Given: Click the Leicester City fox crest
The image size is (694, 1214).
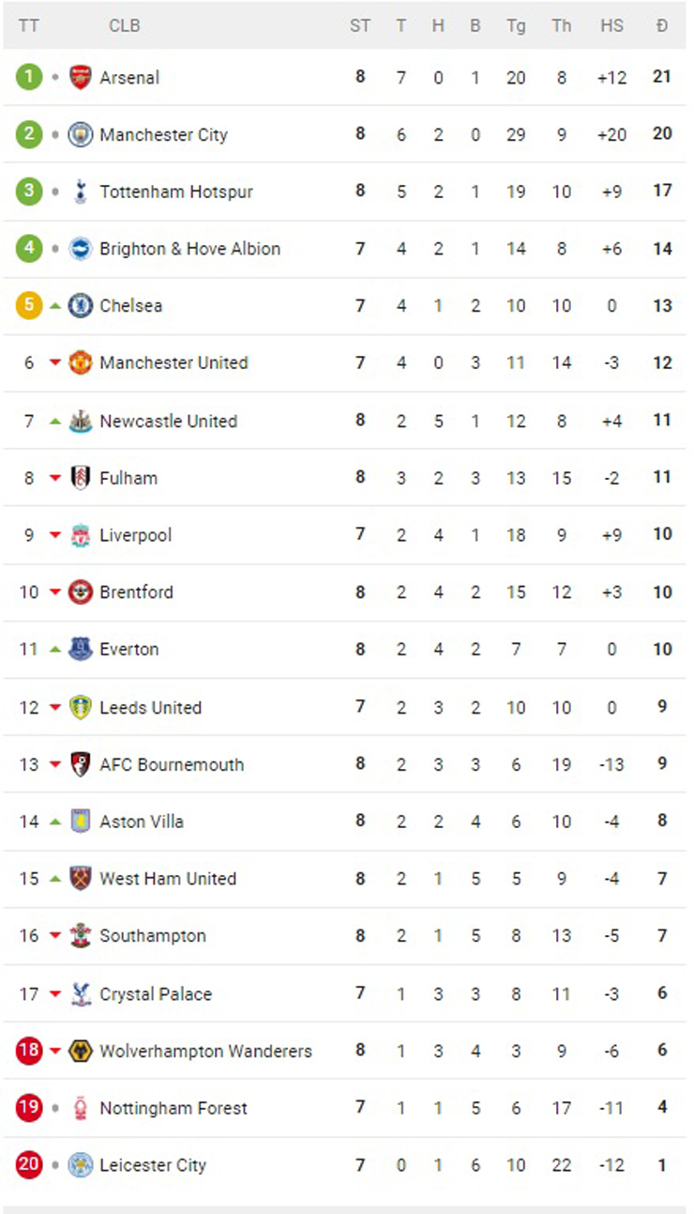Looking at the screenshot, I should click(x=81, y=1165).
